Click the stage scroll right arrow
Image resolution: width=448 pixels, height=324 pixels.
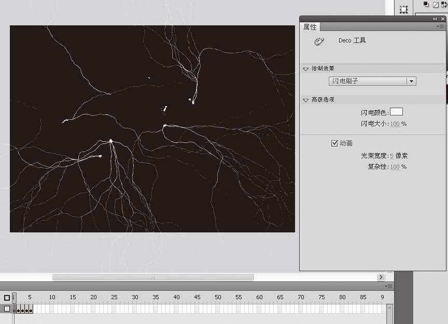tap(381, 277)
